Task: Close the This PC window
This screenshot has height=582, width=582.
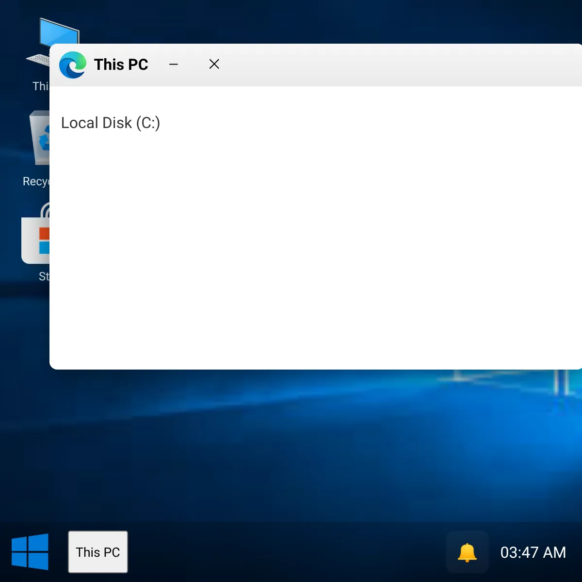Action: 214,64
